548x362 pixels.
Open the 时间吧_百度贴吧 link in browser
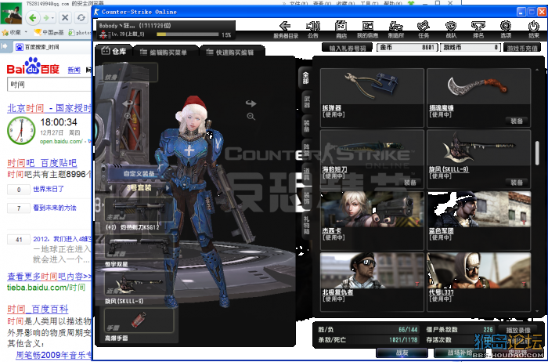42,163
